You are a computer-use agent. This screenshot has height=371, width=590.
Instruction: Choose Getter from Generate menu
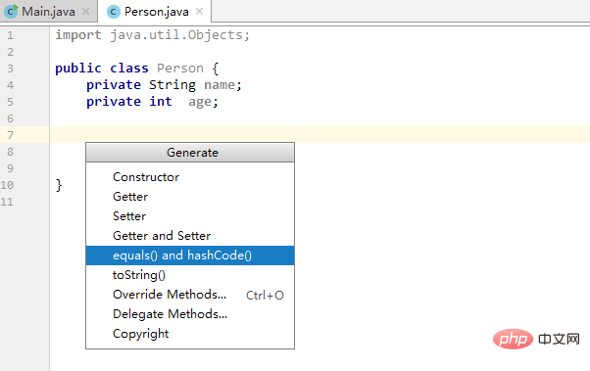[x=190, y=197]
